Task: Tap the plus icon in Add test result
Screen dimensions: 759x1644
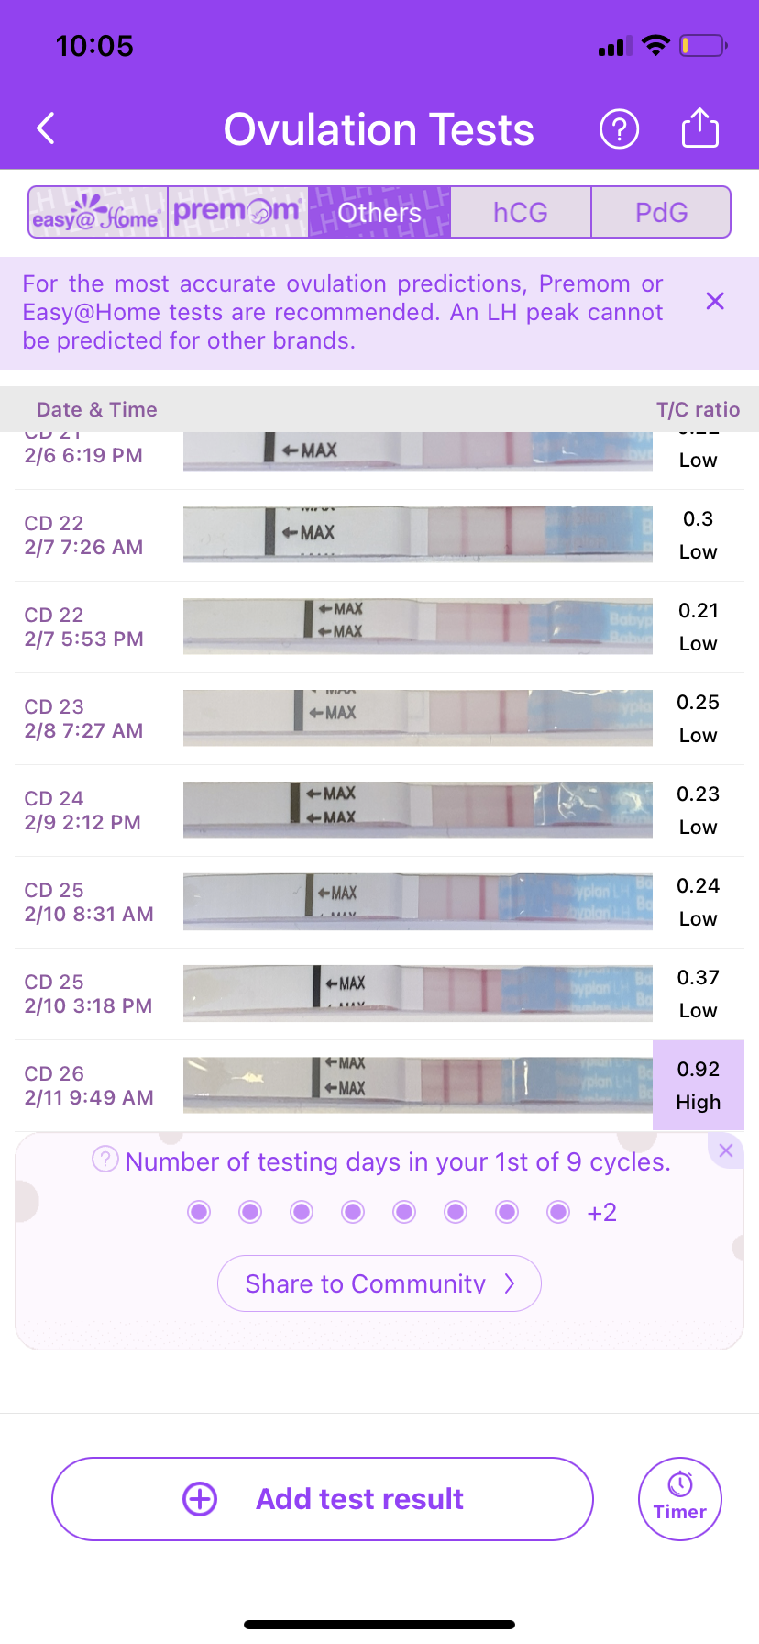Action: pos(200,1499)
